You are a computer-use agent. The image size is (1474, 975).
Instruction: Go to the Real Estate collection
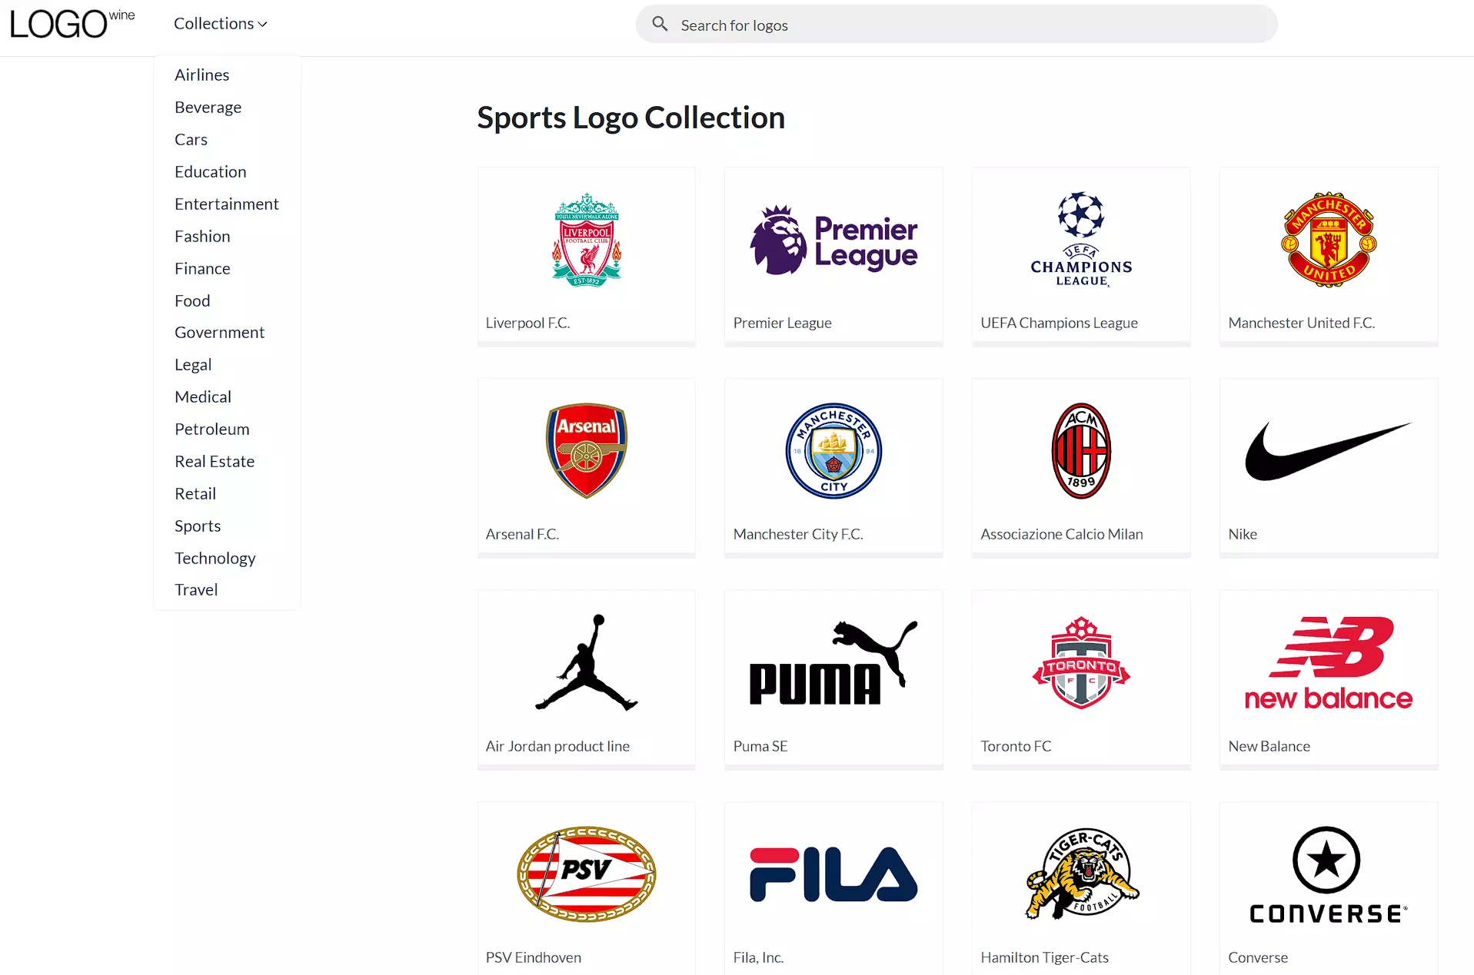tap(214, 461)
